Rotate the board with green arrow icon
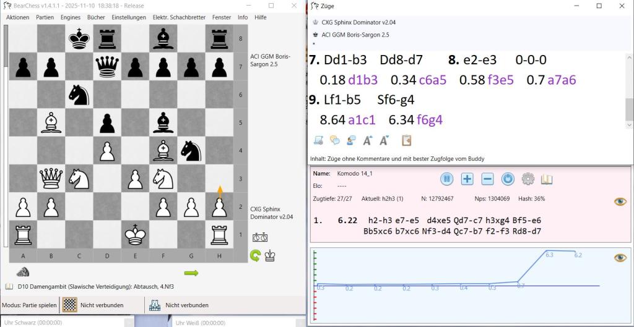The image size is (634, 327). click(254, 255)
